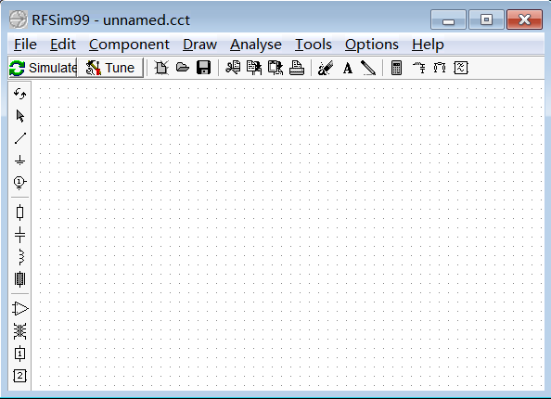551x399 pixels.
Task: Select the transmission line component
Action: (20, 279)
